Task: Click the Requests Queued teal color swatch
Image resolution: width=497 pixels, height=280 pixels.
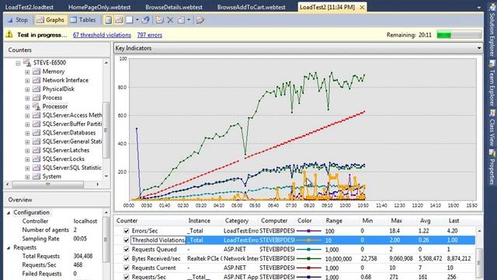Action: coord(309,250)
